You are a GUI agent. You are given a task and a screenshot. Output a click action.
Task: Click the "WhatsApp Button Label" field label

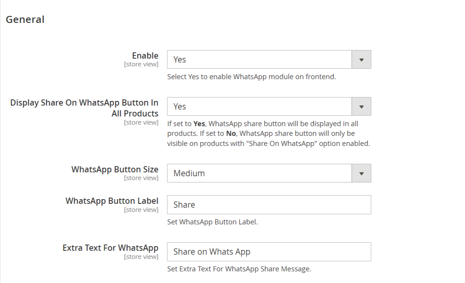coord(112,201)
